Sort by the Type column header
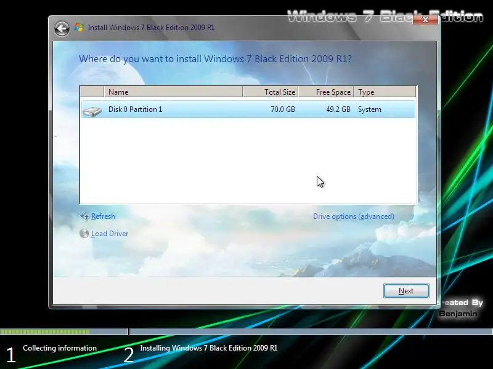 (385, 92)
